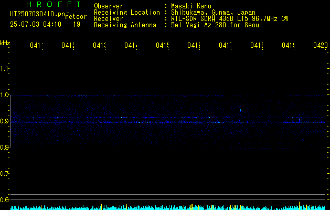Click the observer name Masaki Kano
The width and height of the screenshot is (330, 210).
(x=191, y=6)
